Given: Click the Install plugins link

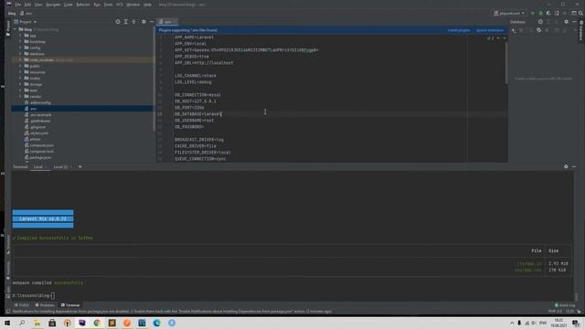Looking at the screenshot, I should pyautogui.click(x=459, y=30).
